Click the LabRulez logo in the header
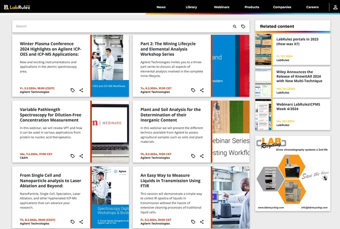The height and width of the screenshot is (229, 340). (x=17, y=7)
